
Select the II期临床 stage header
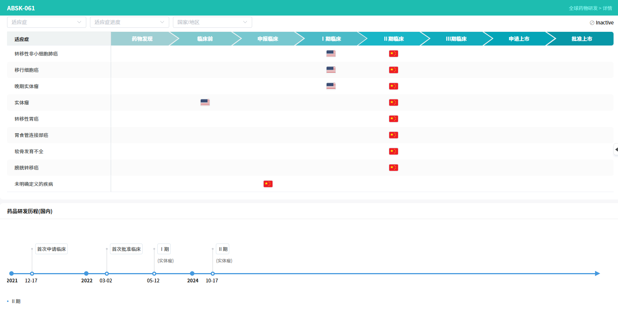(x=394, y=39)
